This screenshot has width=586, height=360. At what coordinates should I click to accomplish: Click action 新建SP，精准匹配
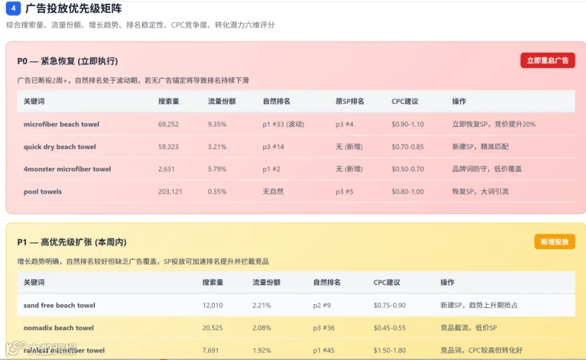point(481,146)
